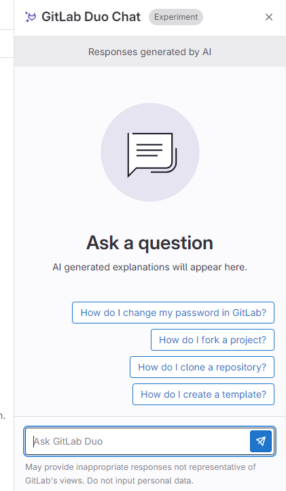This screenshot has height=491, width=286.
Task: Ask how to change my password in GitLab
Action: (173, 313)
